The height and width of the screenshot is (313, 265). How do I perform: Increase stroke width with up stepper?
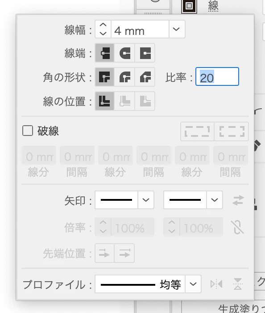coord(103,25)
